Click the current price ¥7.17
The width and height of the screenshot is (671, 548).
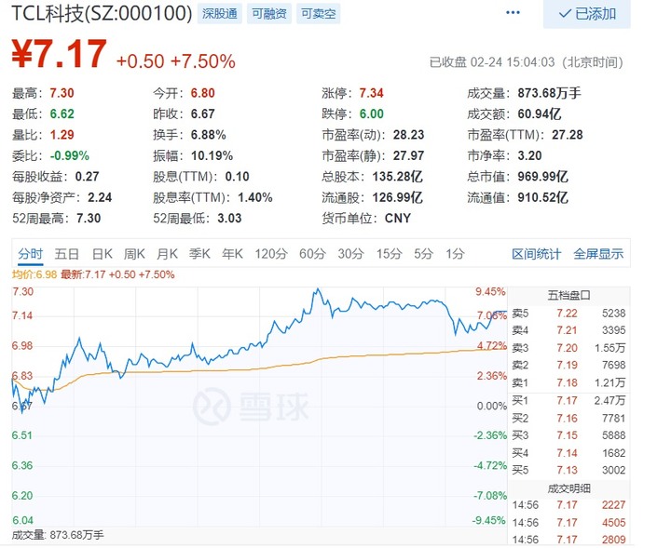pos(59,54)
